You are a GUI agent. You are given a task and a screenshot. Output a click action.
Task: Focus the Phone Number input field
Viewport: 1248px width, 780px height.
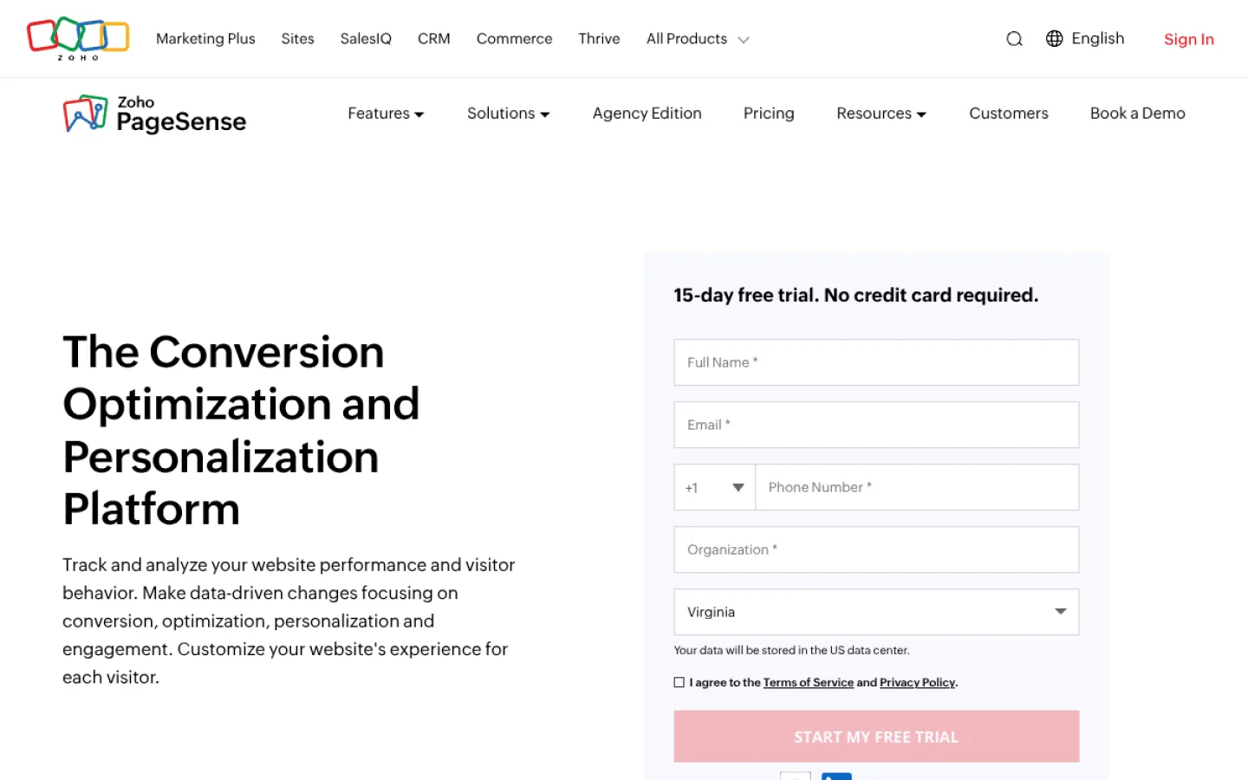point(917,487)
